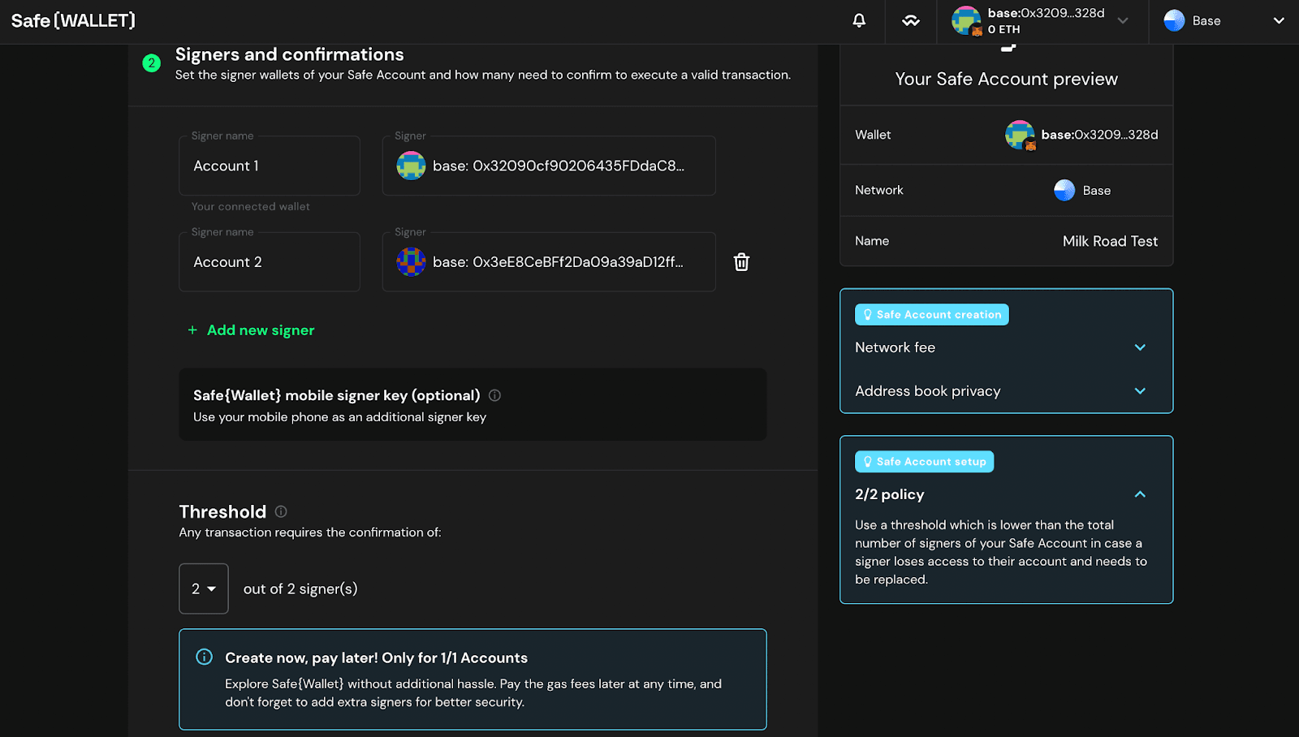Click the base:0x3209...328d account button
Viewport: 1299px width, 737px height.
coord(1043,20)
